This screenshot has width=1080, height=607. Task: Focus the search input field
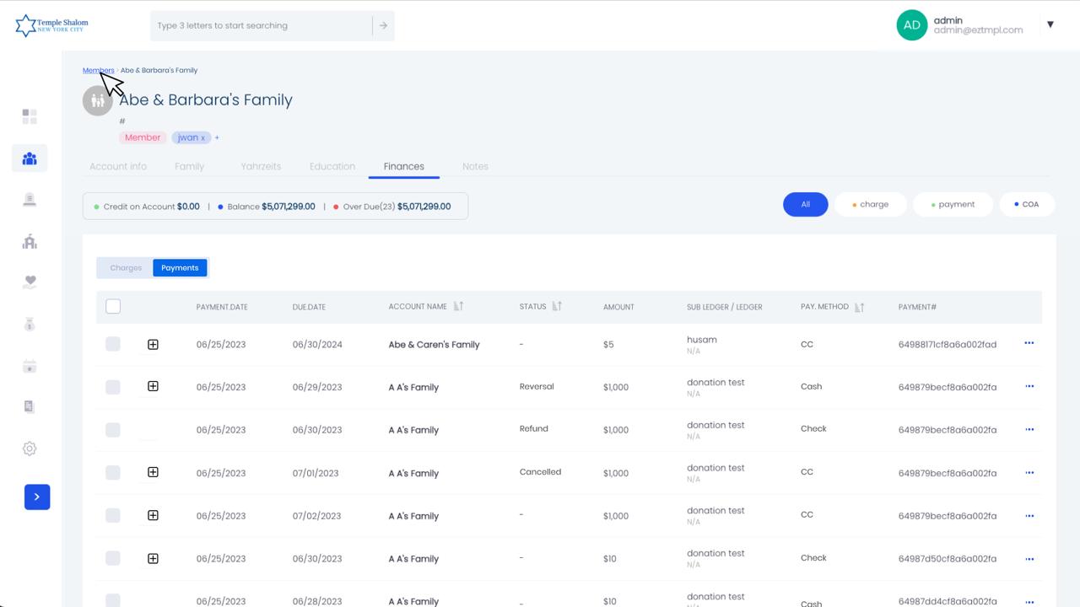[x=262, y=25]
